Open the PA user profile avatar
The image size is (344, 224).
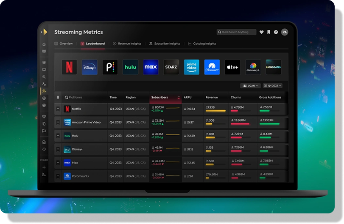coord(285,32)
